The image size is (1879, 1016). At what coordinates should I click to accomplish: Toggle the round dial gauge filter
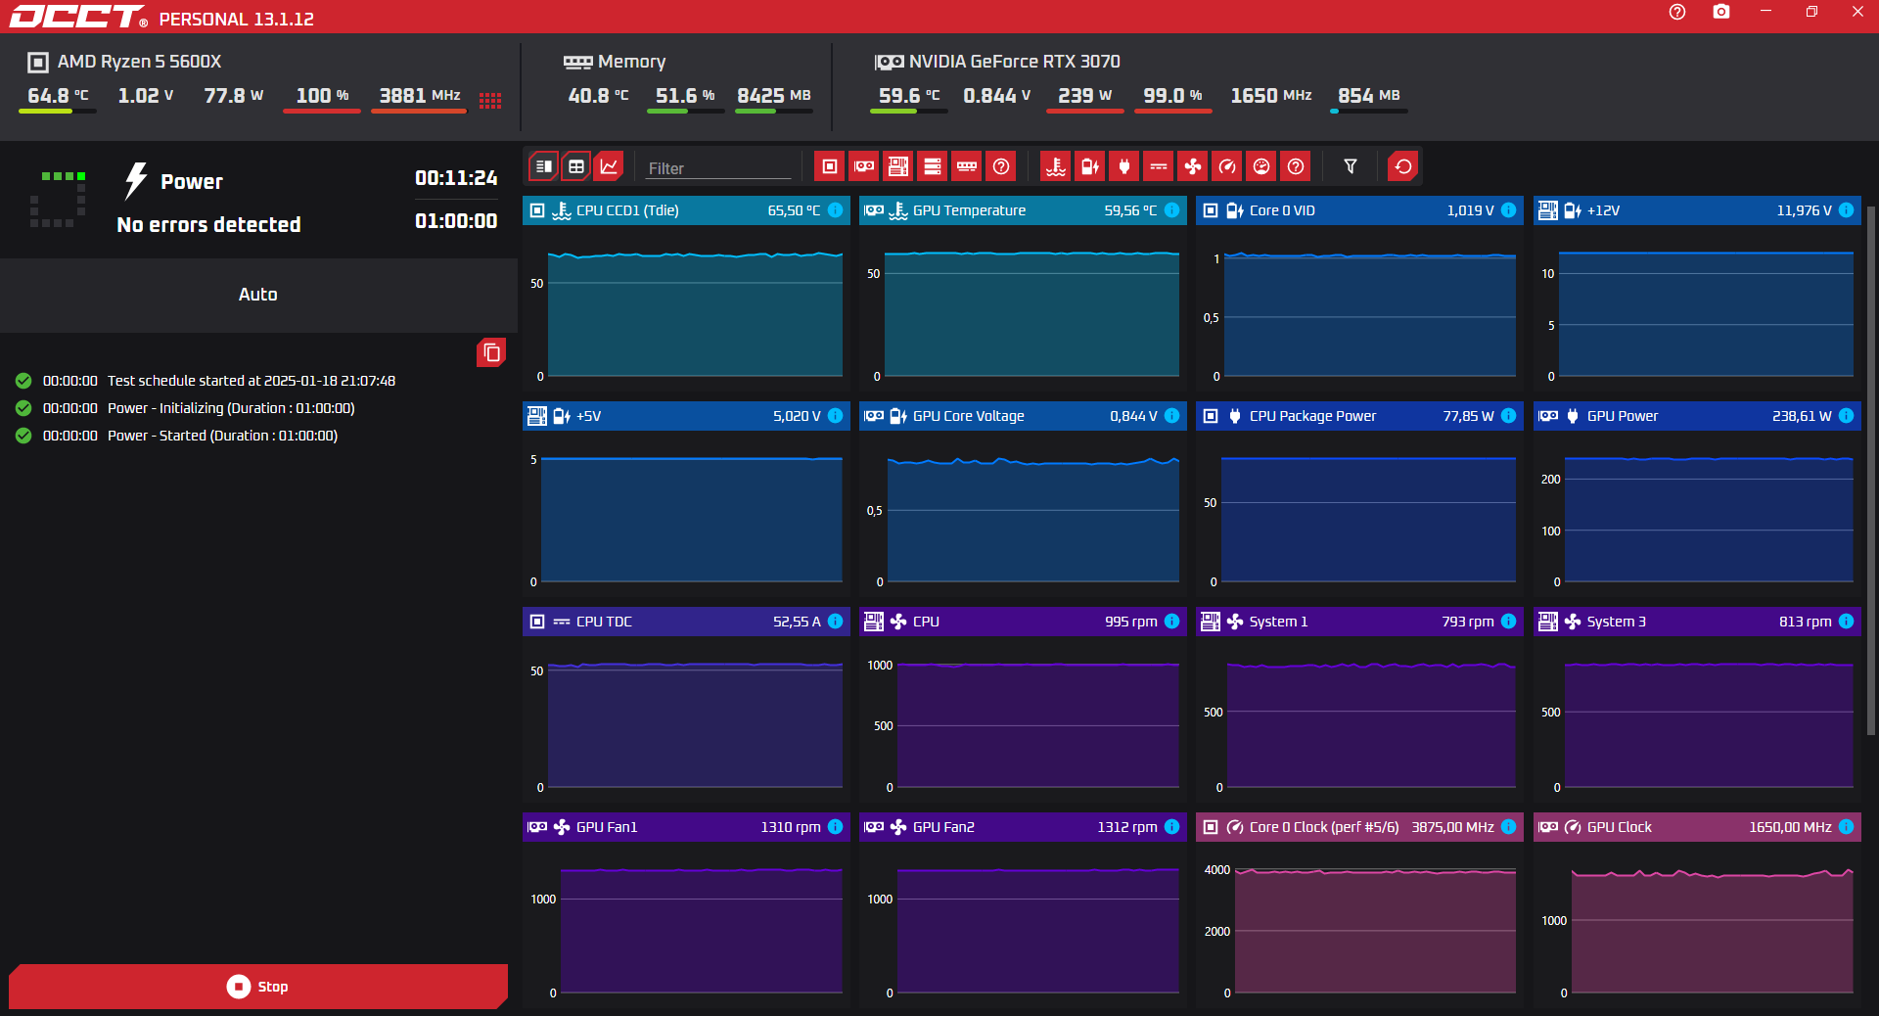tap(1261, 166)
